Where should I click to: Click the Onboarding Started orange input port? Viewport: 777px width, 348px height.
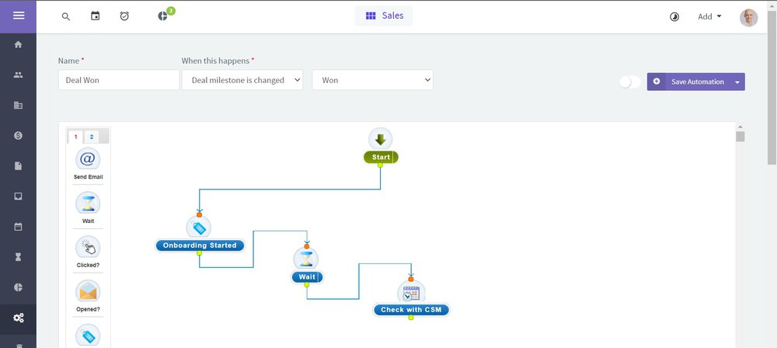pyautogui.click(x=199, y=214)
